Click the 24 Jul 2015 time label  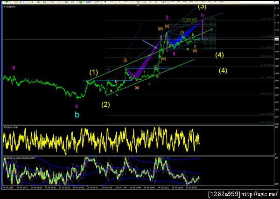click(8, 188)
